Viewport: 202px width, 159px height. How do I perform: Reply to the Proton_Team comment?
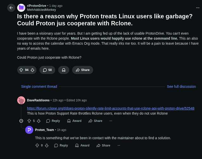point(61,145)
